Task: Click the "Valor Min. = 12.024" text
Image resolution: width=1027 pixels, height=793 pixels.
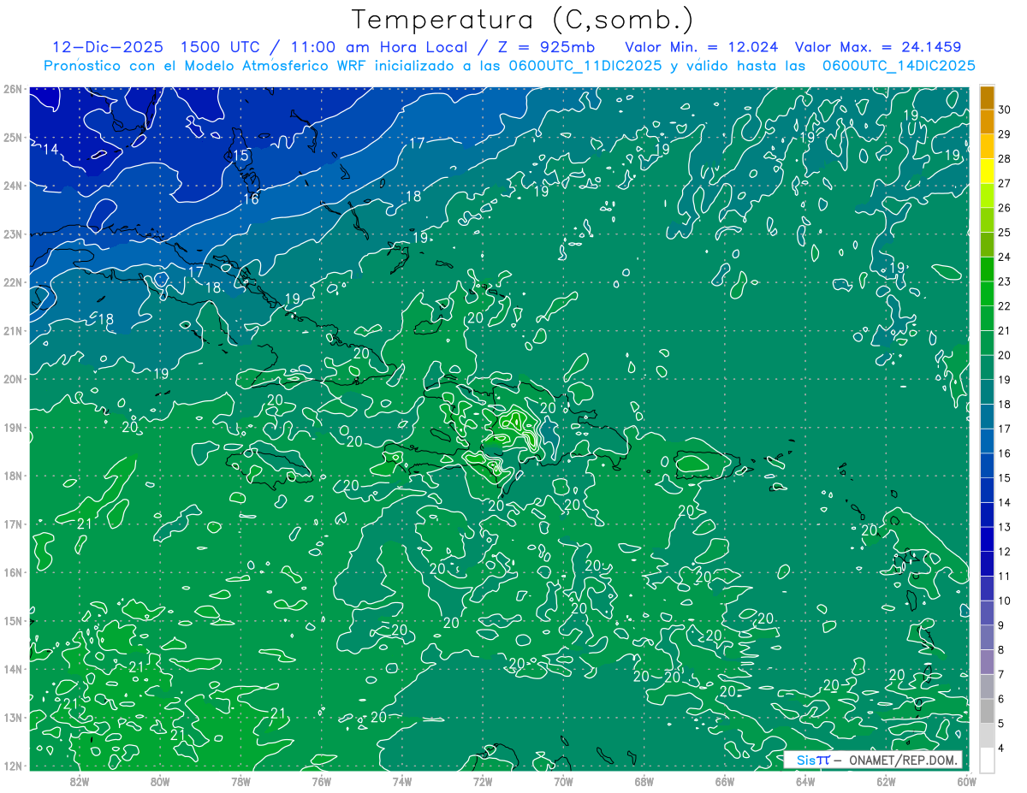Action: pos(702,47)
